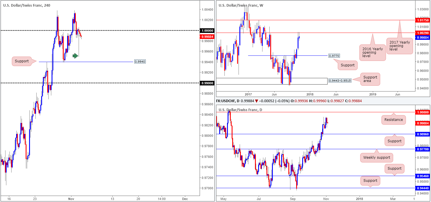Image resolution: width=431 pixels, height=202 pixels.
Task: Click the blue 0.99884 price tag on weekly chart
Action: 422,38
